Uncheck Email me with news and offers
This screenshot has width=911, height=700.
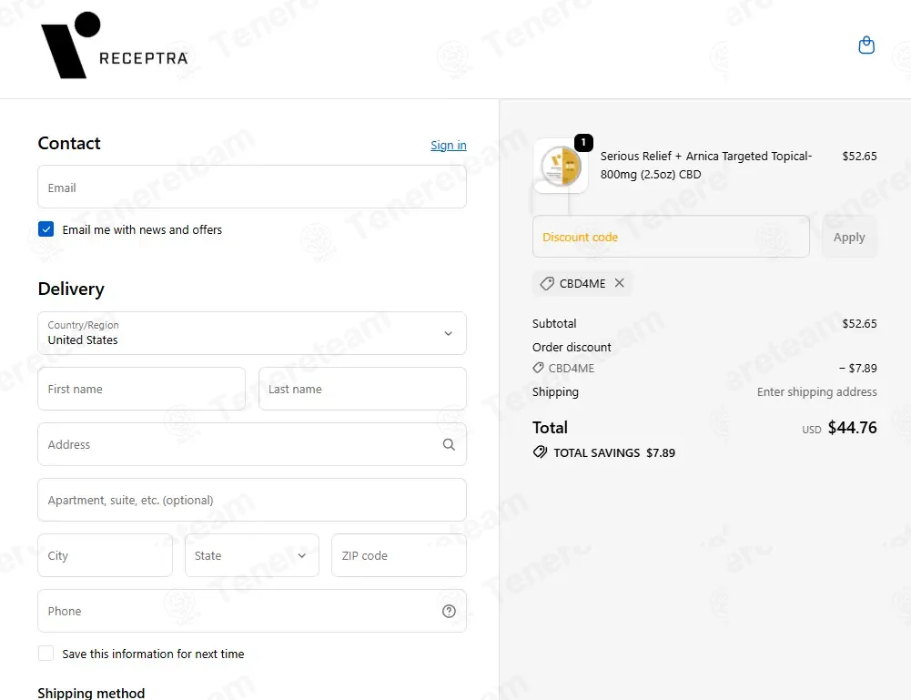click(46, 229)
